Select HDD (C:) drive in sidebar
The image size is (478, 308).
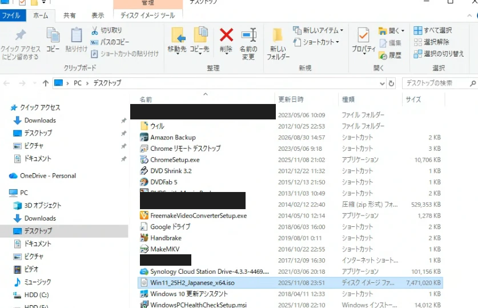(31, 295)
